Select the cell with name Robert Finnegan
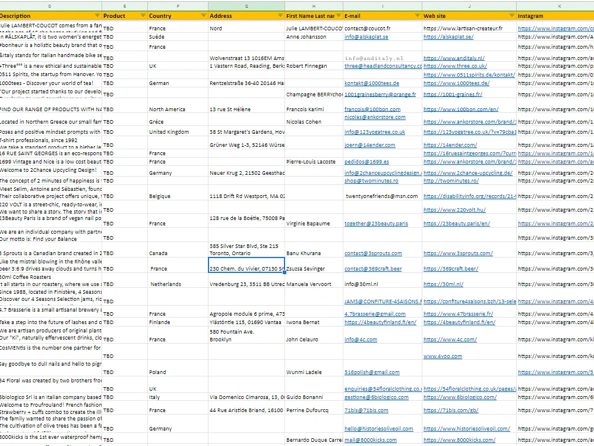 point(314,66)
